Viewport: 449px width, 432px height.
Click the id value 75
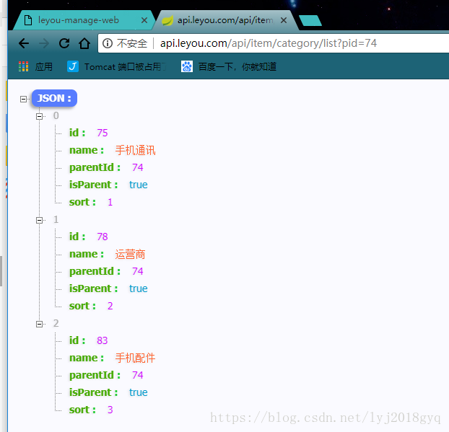tap(103, 133)
